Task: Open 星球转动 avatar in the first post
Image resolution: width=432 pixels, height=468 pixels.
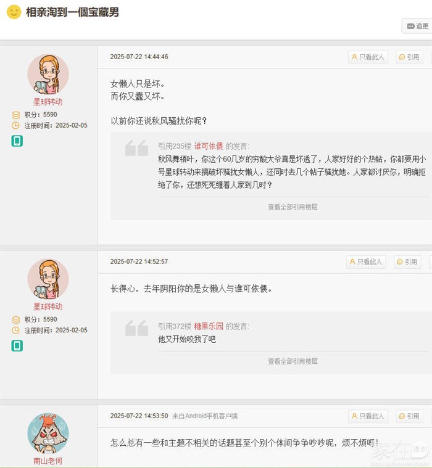Action: [x=48, y=75]
